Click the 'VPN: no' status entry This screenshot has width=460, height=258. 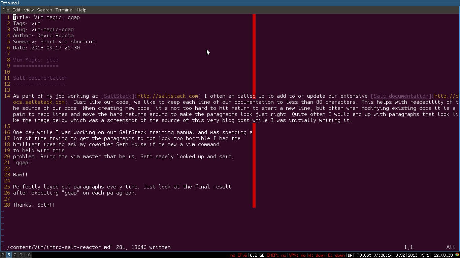click(x=297, y=255)
